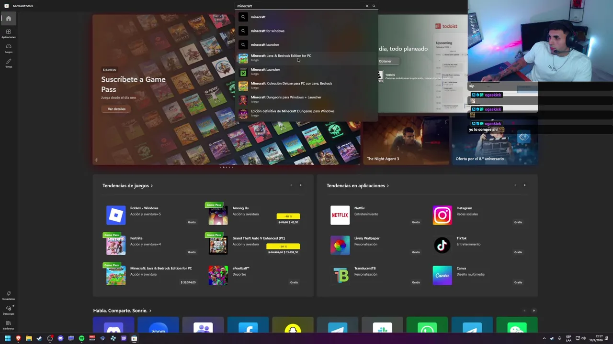
Task: Open Temas section in the sidebar
Action: 8,63
